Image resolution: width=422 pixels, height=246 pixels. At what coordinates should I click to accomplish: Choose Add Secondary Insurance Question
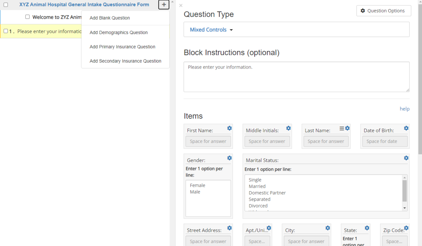[125, 61]
